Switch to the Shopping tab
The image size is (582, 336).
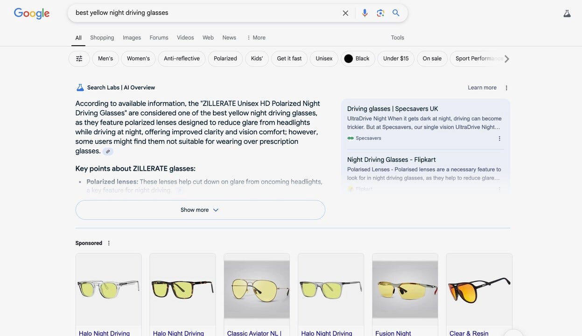(x=102, y=38)
